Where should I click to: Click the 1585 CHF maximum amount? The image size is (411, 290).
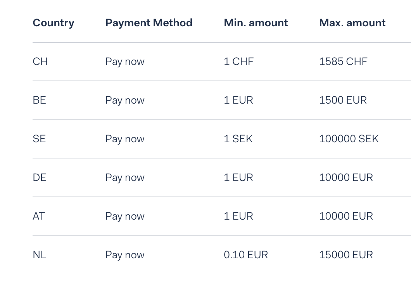(x=343, y=61)
